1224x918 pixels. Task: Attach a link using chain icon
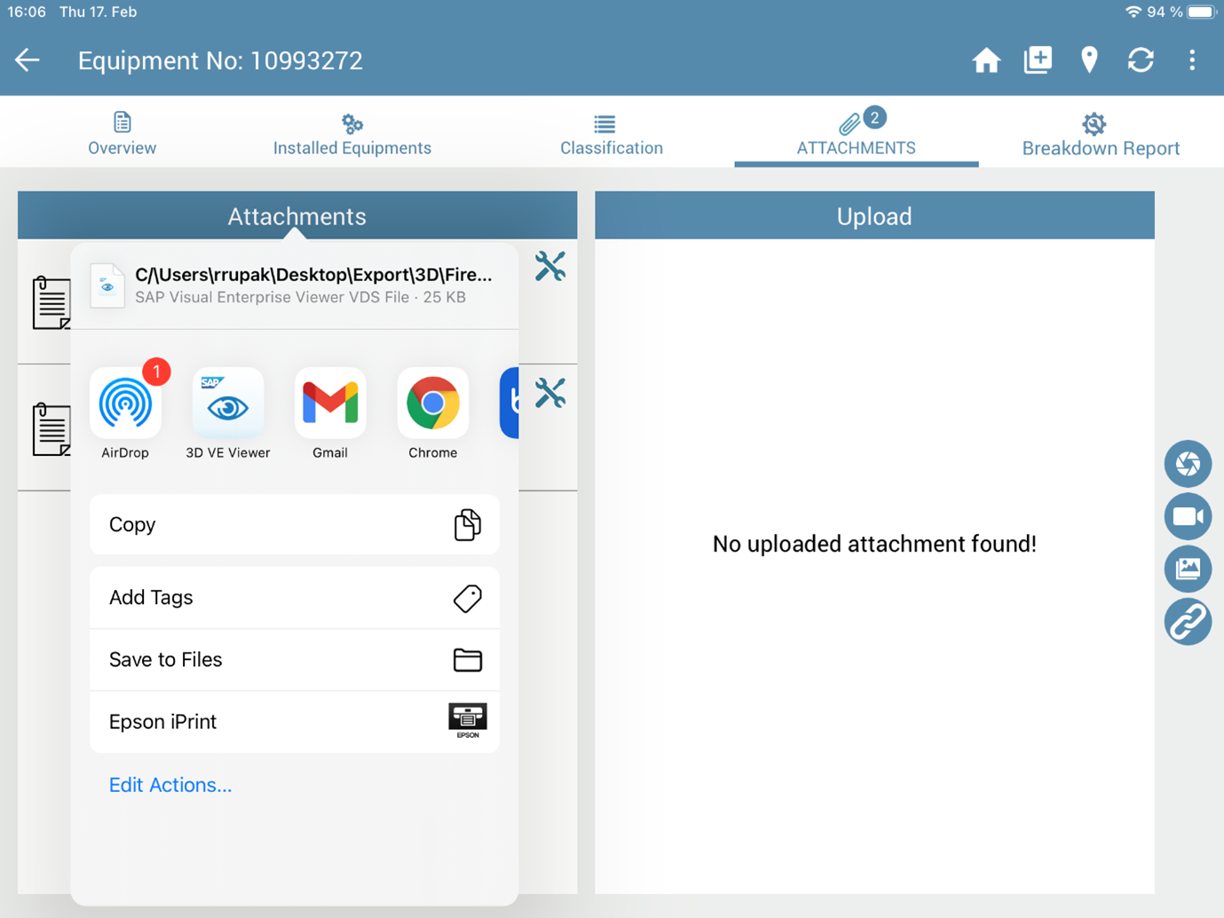pos(1188,622)
